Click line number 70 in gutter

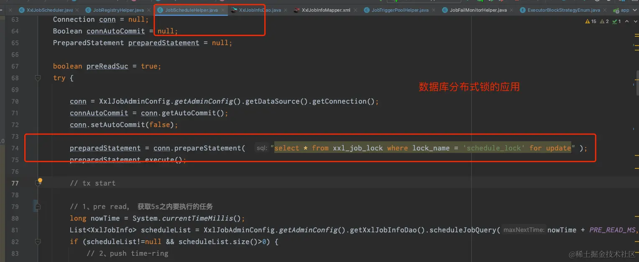click(15, 101)
